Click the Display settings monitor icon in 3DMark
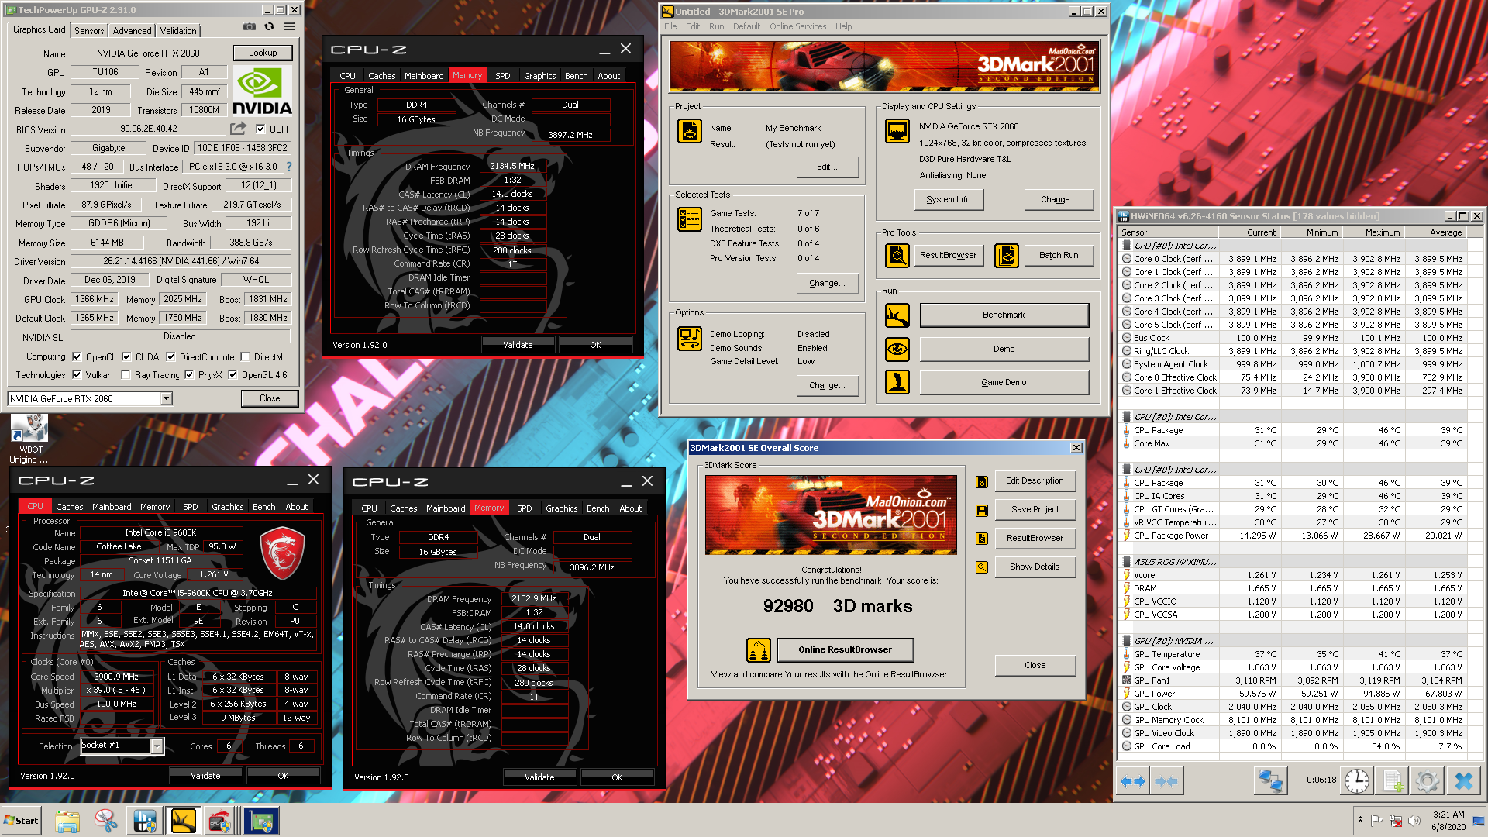 [x=897, y=131]
